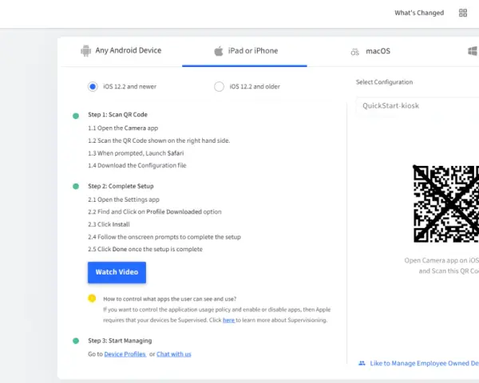Switch to the macOS tab
Viewport: 479px width, 383px height.
tap(370, 51)
